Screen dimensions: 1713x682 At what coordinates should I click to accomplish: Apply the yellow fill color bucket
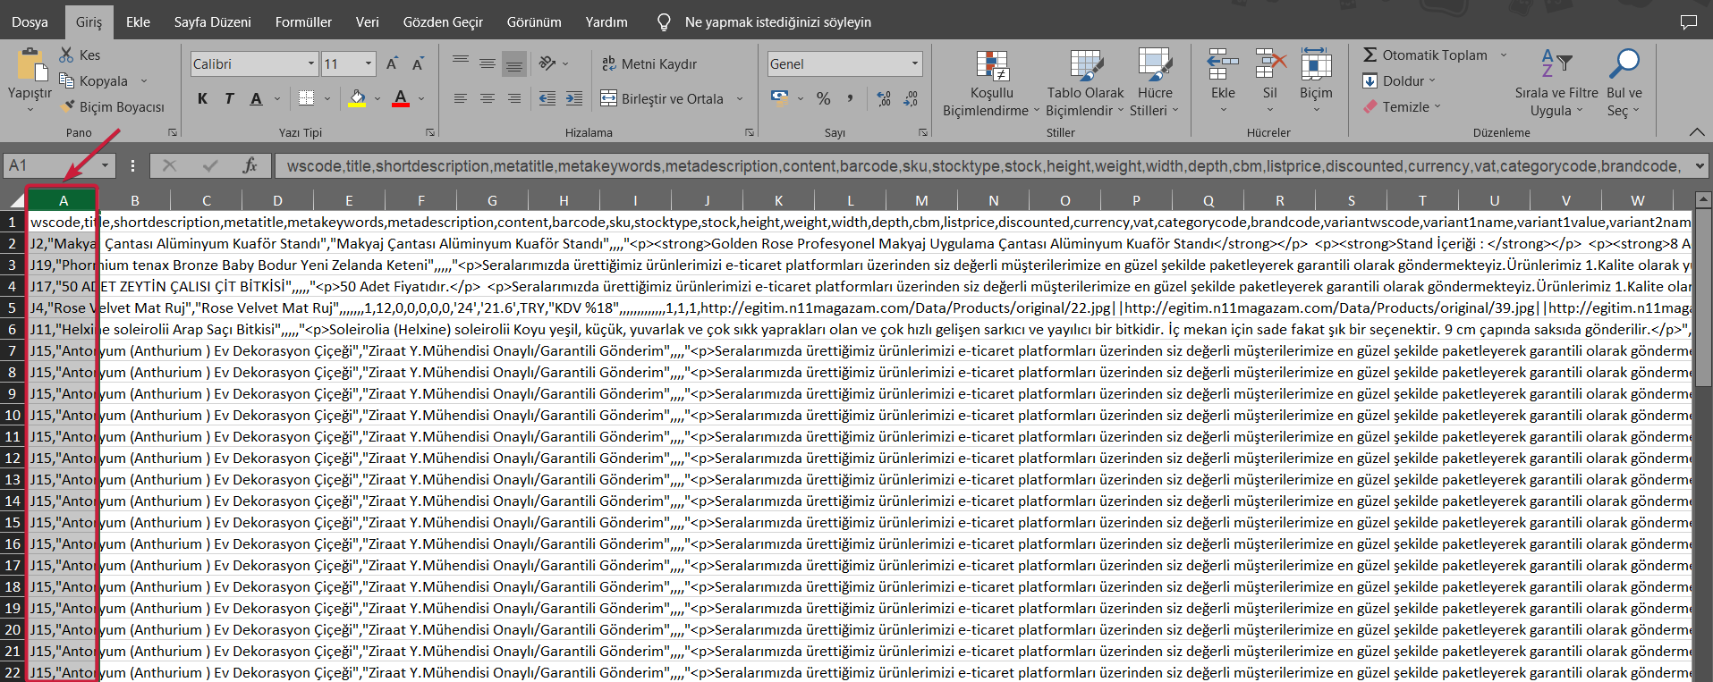coord(357,98)
